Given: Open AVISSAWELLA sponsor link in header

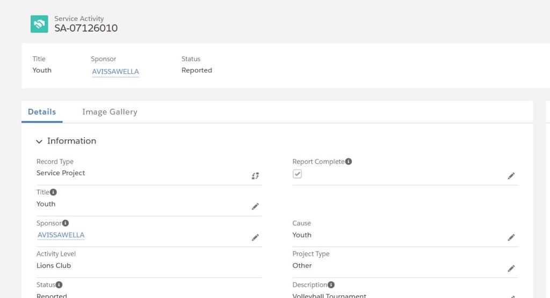Looking at the screenshot, I should click(x=115, y=71).
